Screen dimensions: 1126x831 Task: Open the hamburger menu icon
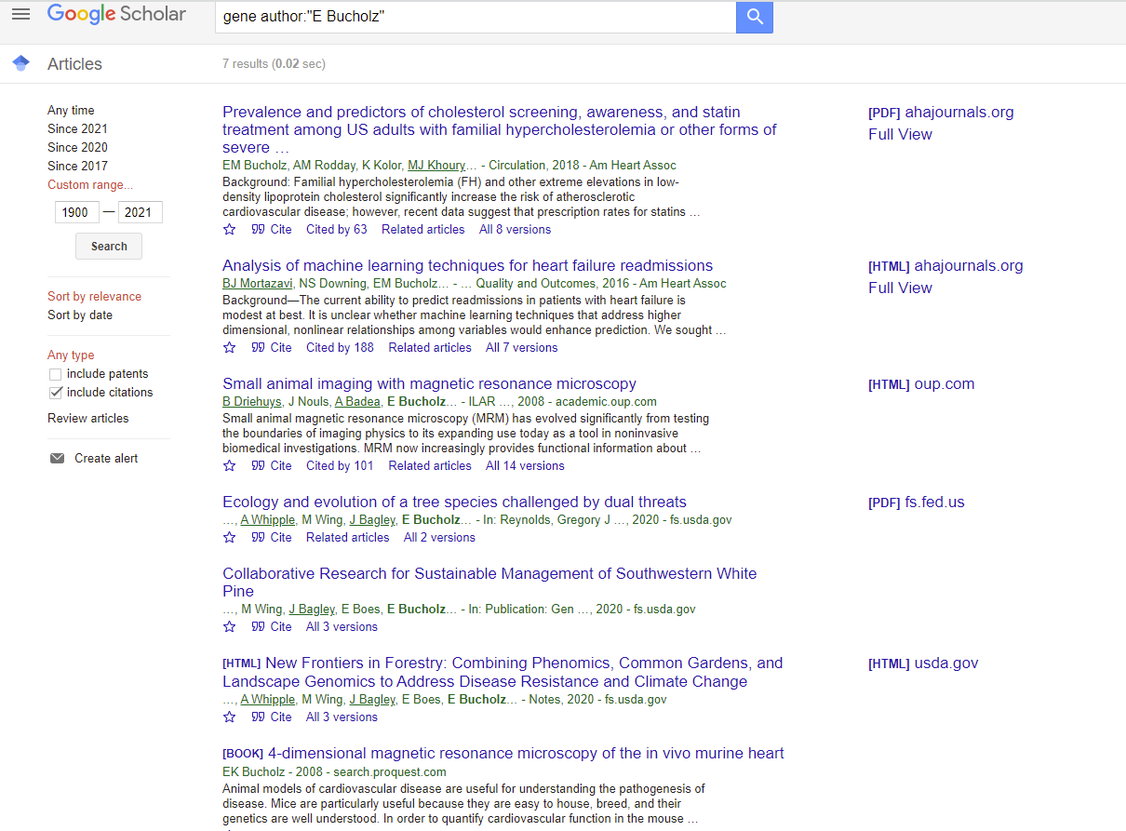tap(20, 14)
